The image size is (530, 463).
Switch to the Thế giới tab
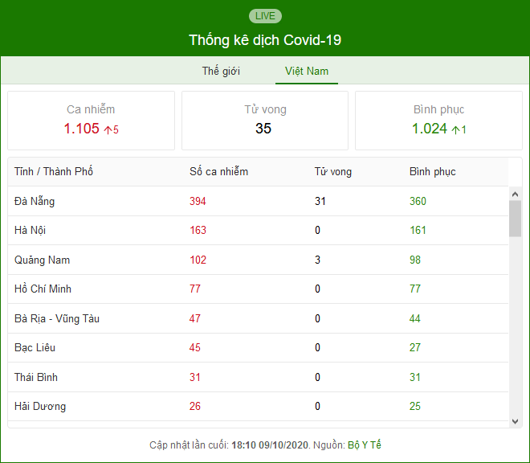tap(221, 71)
